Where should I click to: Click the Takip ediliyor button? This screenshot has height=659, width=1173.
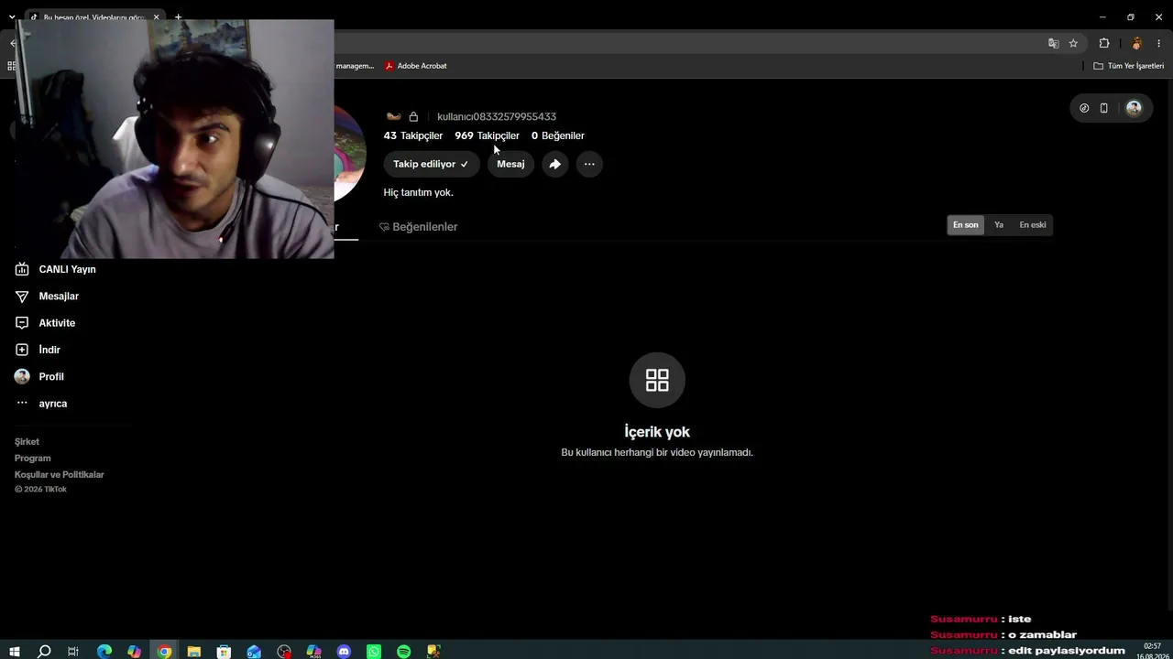click(x=431, y=164)
